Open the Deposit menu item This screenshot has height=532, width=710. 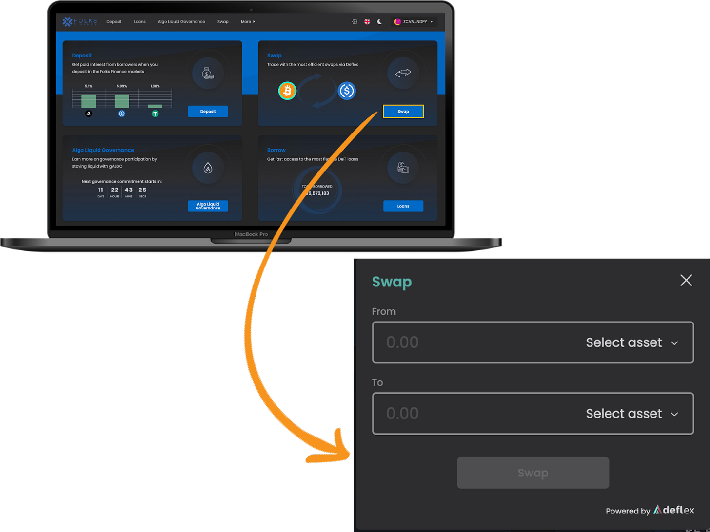114,22
